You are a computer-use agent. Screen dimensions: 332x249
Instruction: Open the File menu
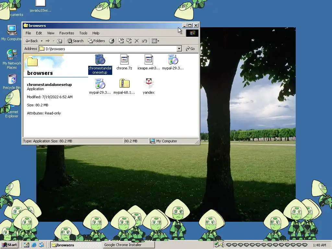(x=28, y=33)
